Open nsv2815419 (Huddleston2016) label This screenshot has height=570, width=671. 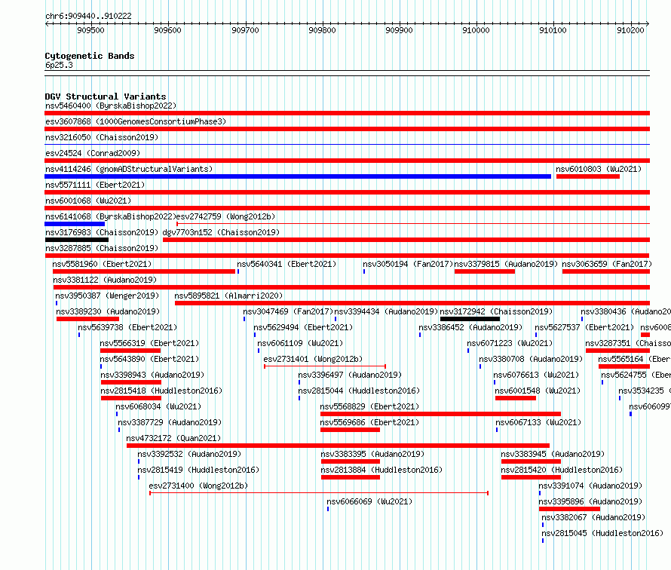coord(198,470)
